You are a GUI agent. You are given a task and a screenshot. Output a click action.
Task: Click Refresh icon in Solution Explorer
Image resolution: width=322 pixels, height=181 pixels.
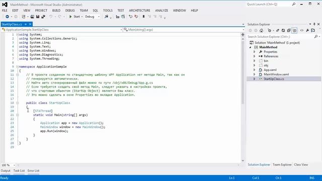[x=283, y=31]
